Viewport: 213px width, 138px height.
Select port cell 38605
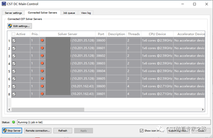101,78
